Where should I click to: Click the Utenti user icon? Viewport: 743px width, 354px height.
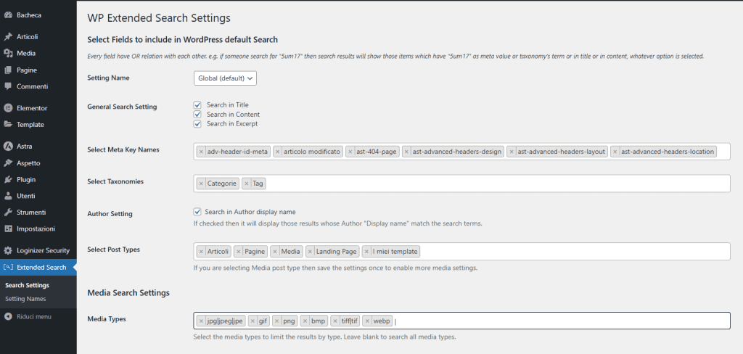(x=7, y=196)
